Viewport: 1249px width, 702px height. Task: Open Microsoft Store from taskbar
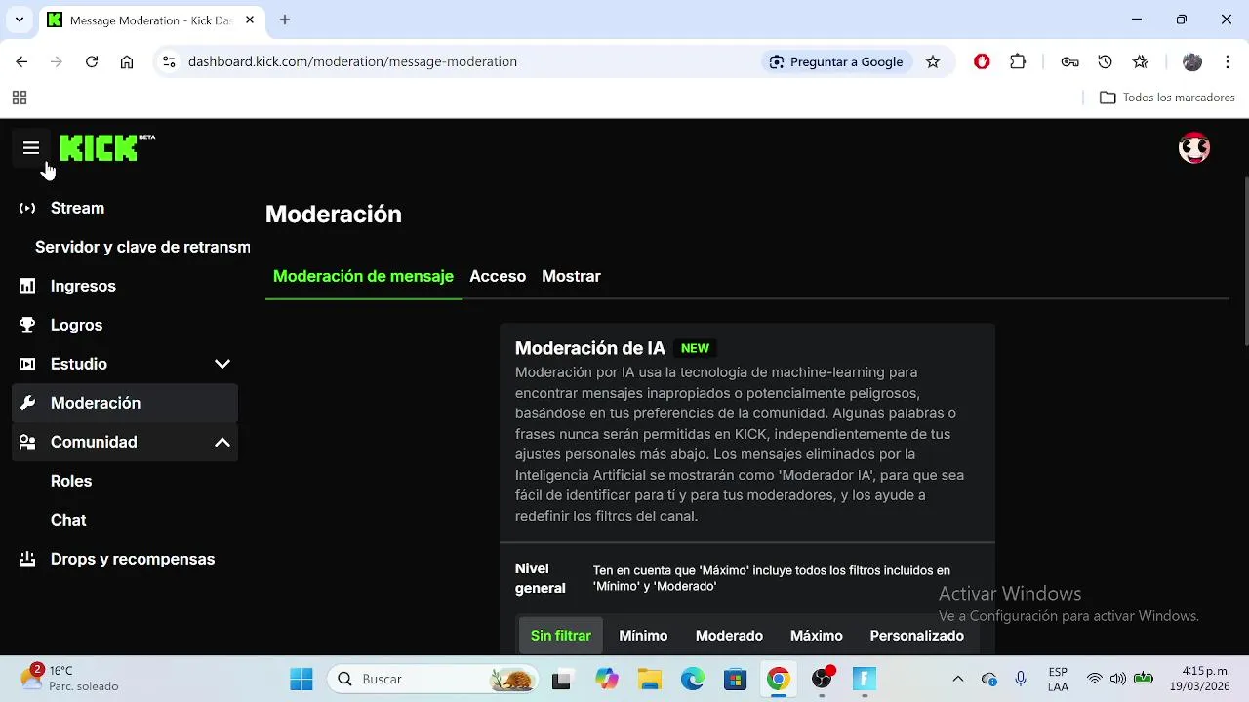[x=735, y=679]
